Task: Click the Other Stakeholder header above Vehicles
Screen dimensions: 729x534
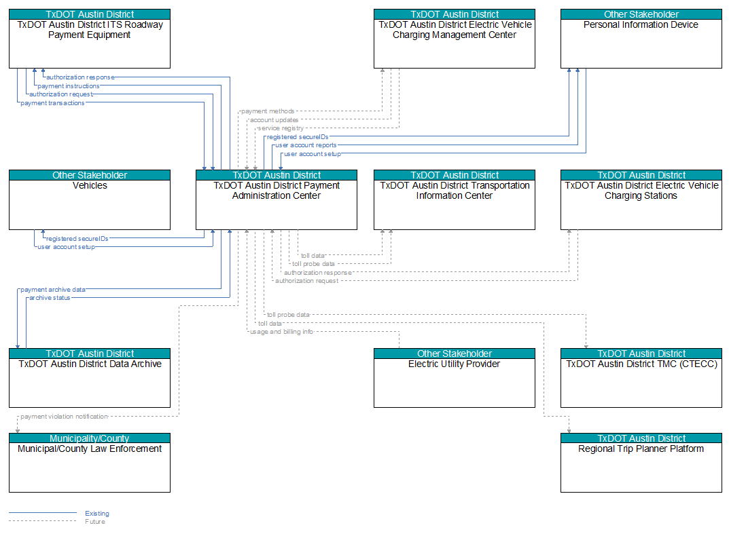Action: 90,175
